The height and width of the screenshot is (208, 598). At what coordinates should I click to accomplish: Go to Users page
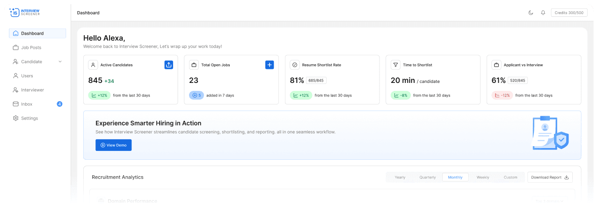37,75
